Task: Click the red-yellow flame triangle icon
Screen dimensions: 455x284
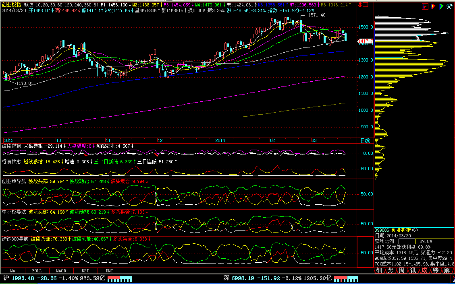Action: coord(434,6)
